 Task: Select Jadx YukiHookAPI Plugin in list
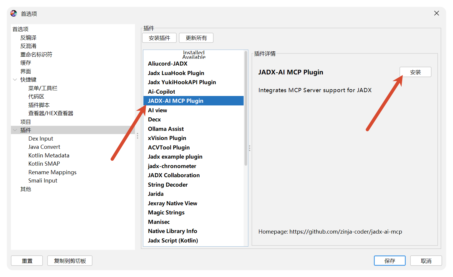point(193,82)
